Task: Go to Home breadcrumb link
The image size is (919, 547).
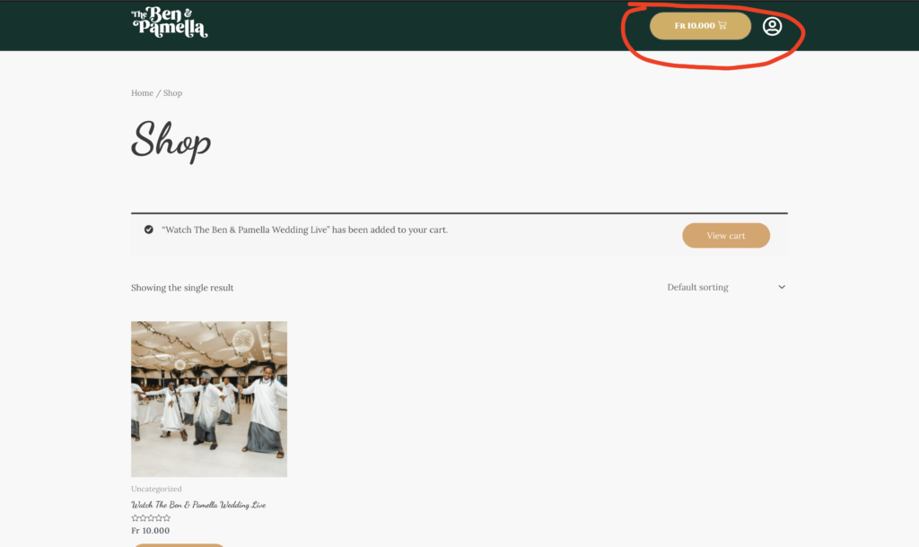Action: 142,93
